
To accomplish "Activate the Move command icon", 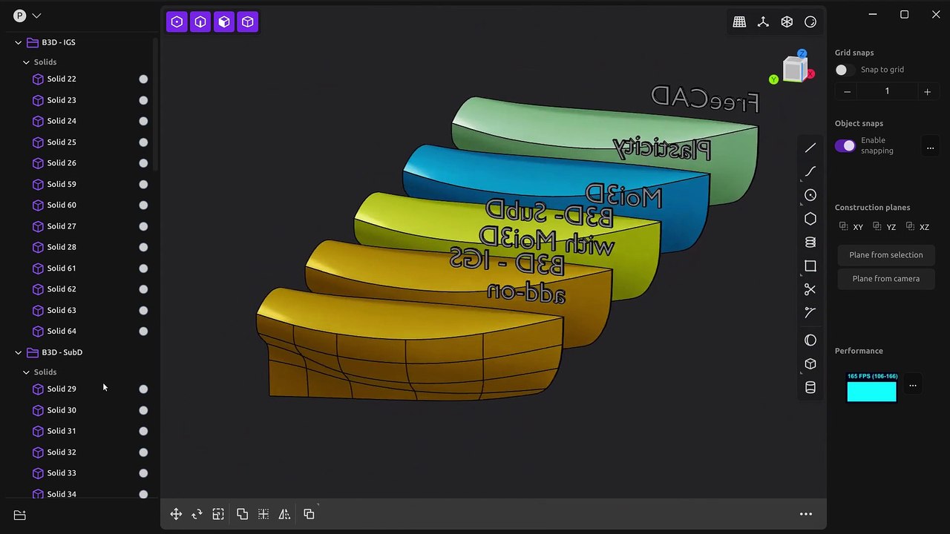I will pos(176,514).
